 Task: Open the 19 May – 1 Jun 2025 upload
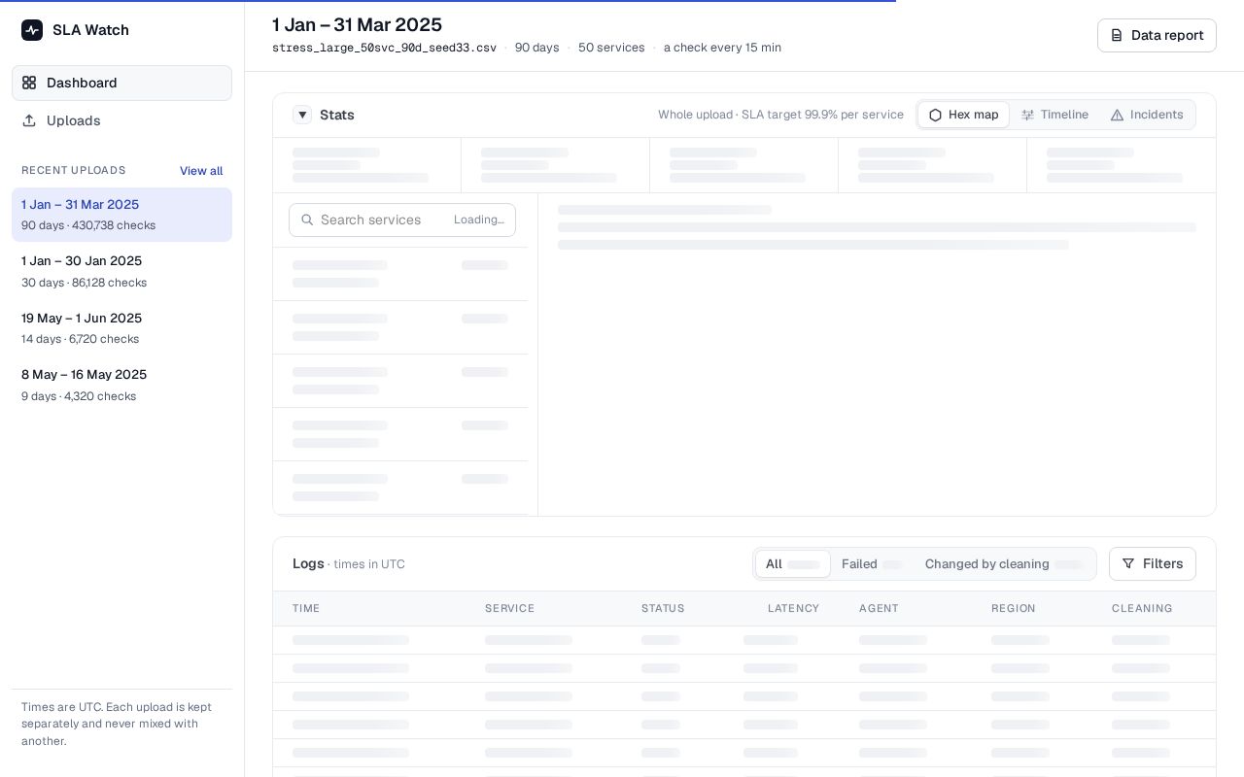click(x=121, y=328)
